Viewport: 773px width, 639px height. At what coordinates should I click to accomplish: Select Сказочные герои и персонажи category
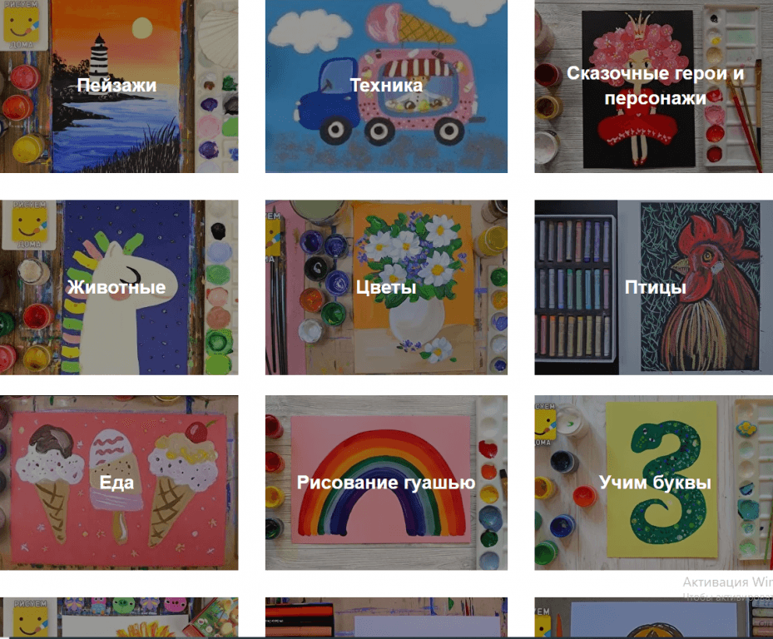tap(654, 87)
